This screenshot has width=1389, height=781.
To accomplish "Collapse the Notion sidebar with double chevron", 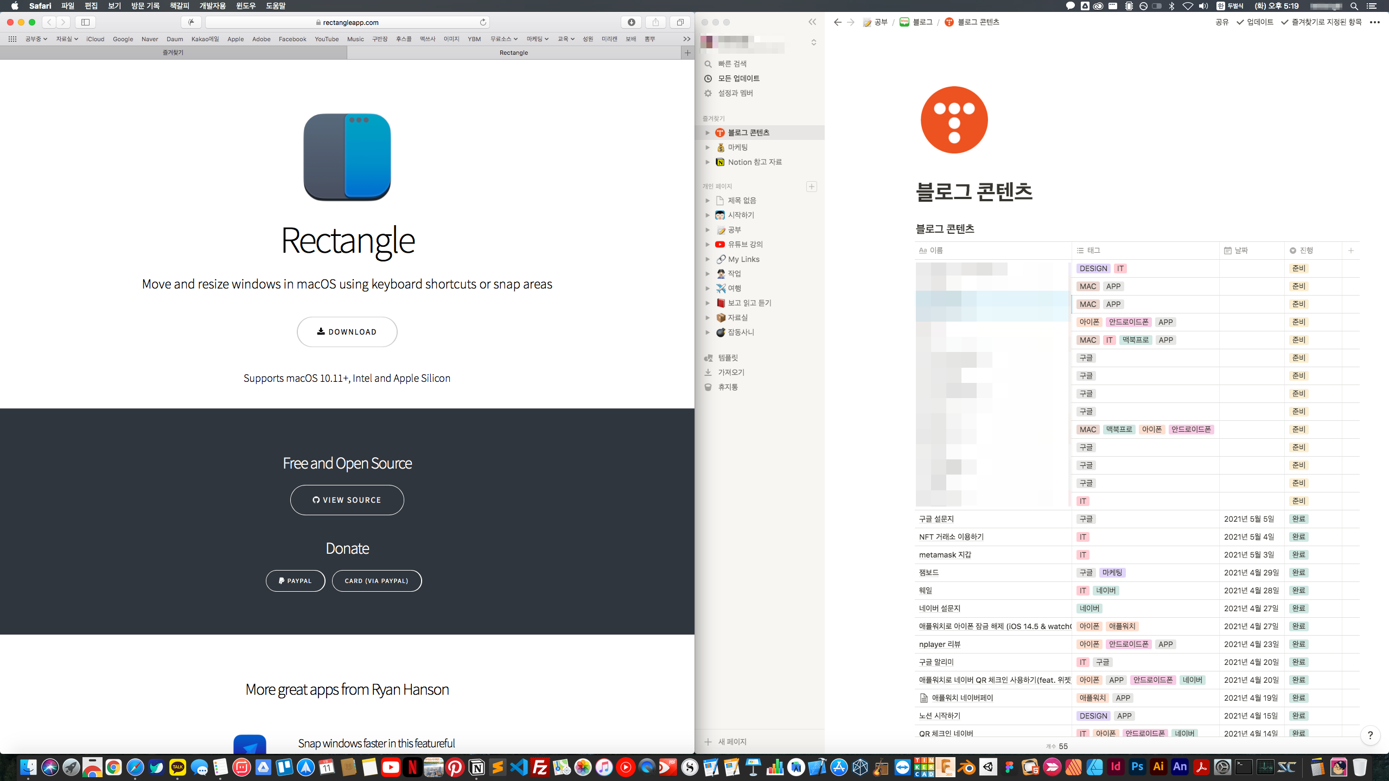I will click(x=812, y=22).
